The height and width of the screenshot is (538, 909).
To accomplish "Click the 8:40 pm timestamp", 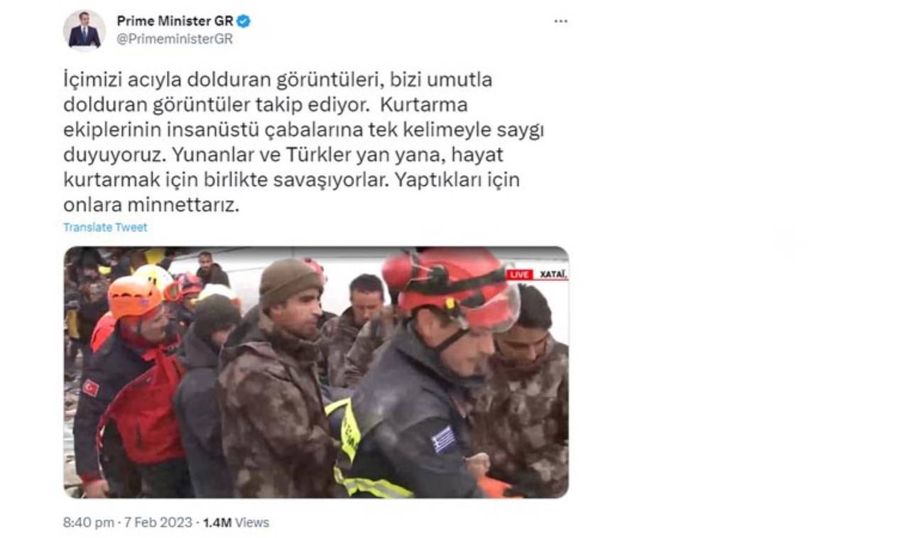I will point(89,522).
